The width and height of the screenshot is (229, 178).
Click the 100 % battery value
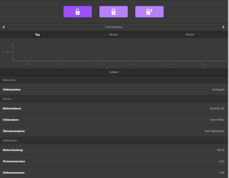tap(220, 150)
